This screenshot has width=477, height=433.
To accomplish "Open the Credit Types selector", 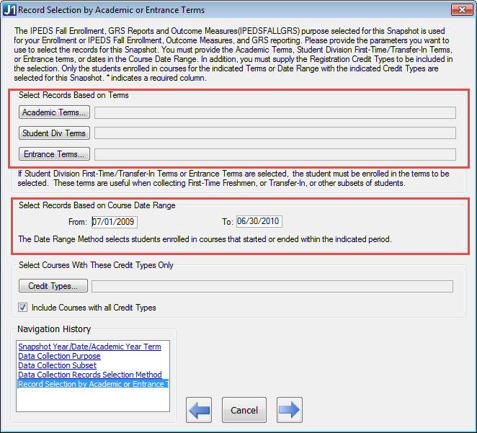I will [53, 286].
